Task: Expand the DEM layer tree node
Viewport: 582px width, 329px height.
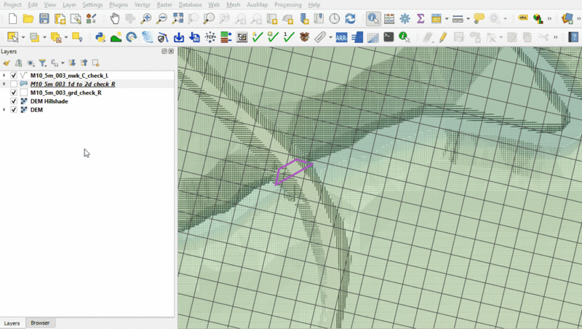Action: click(5, 110)
